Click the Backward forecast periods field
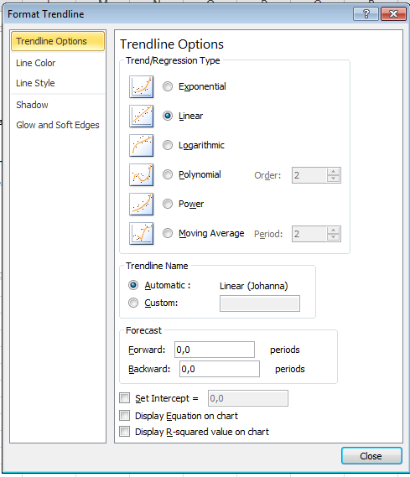 [220, 369]
